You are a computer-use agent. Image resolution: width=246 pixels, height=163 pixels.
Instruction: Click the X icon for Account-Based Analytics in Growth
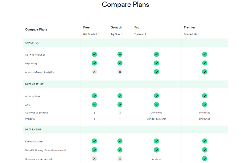coord(120,72)
